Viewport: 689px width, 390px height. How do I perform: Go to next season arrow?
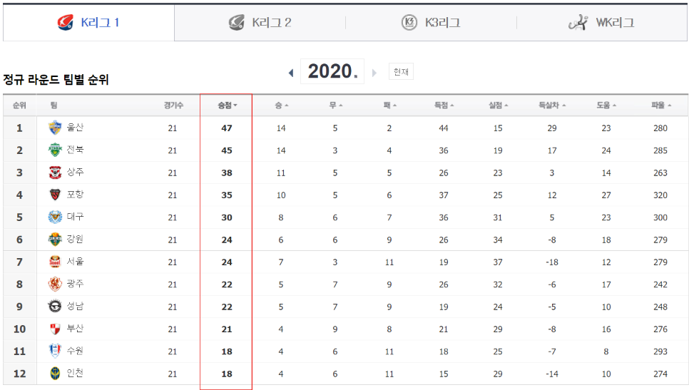point(374,73)
